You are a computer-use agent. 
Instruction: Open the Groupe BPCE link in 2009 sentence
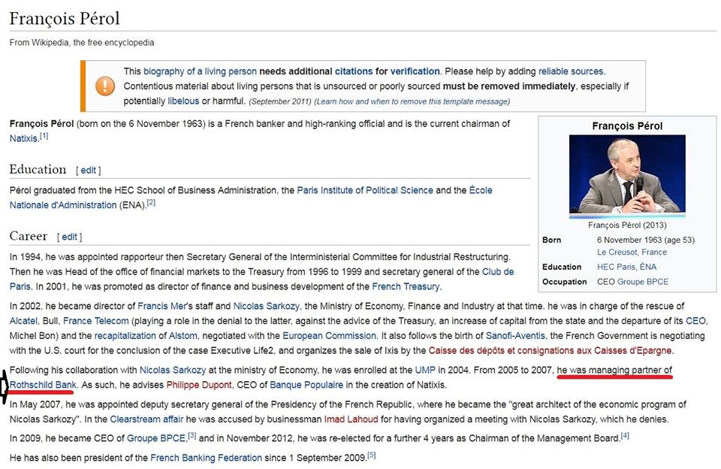(x=156, y=438)
